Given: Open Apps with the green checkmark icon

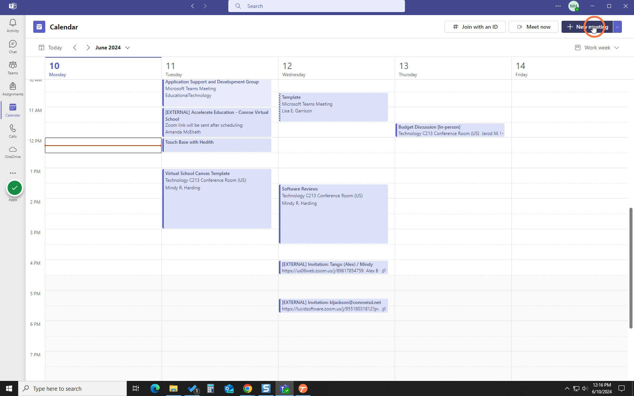Looking at the screenshot, I should pos(14,188).
